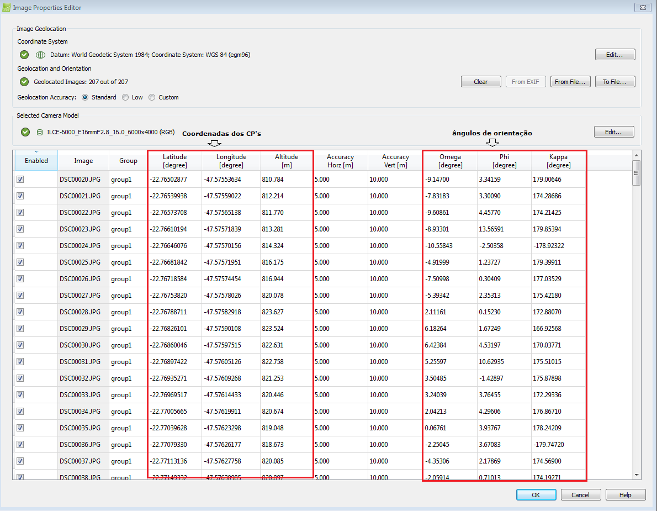Select the DSC00025.JPG image name cell

83,262
